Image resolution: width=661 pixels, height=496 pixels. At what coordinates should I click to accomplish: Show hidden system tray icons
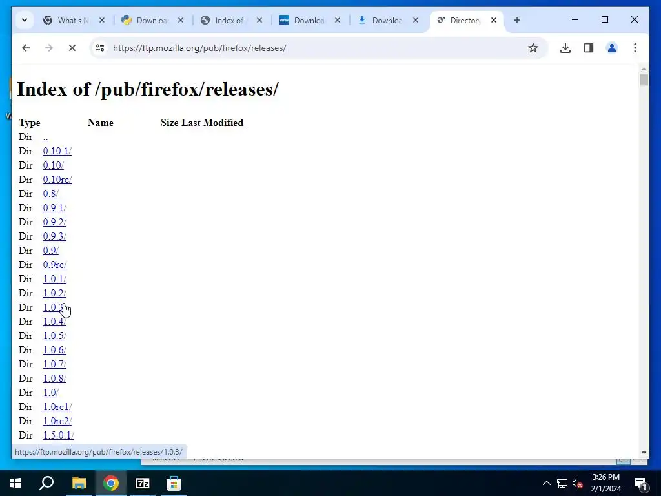(x=546, y=483)
